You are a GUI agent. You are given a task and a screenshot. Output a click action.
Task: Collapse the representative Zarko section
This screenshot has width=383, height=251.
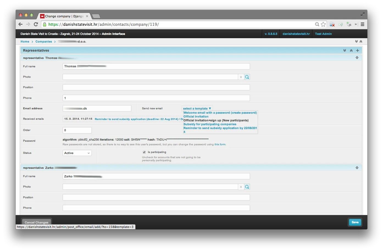357,168
